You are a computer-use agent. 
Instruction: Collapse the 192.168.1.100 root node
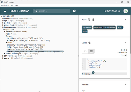(x=2, y=16)
